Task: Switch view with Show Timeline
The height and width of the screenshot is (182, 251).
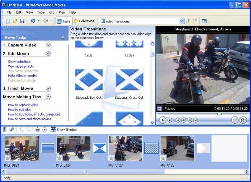Action: pyautogui.click(x=64, y=130)
